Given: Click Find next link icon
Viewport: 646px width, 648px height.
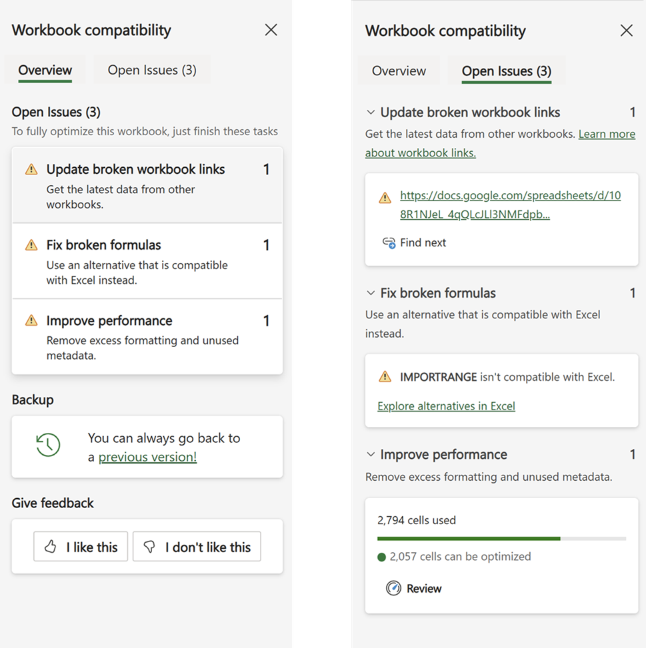Looking at the screenshot, I should 389,242.
